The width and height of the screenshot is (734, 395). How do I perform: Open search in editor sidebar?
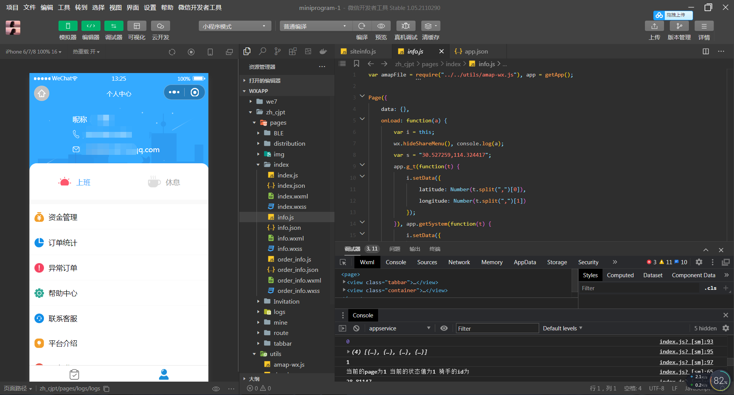pos(262,51)
